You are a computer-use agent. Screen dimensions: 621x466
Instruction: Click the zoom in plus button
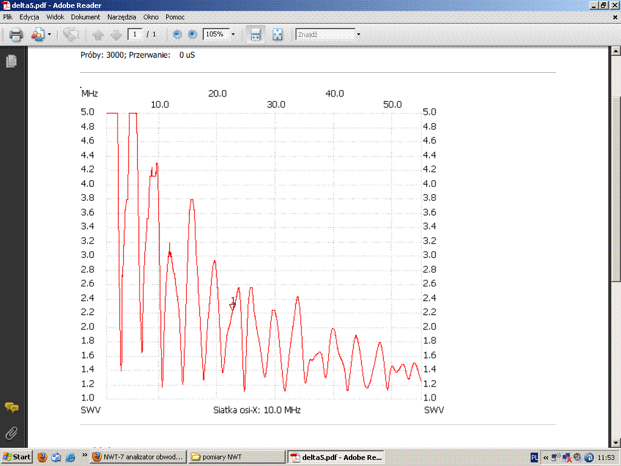(192, 35)
